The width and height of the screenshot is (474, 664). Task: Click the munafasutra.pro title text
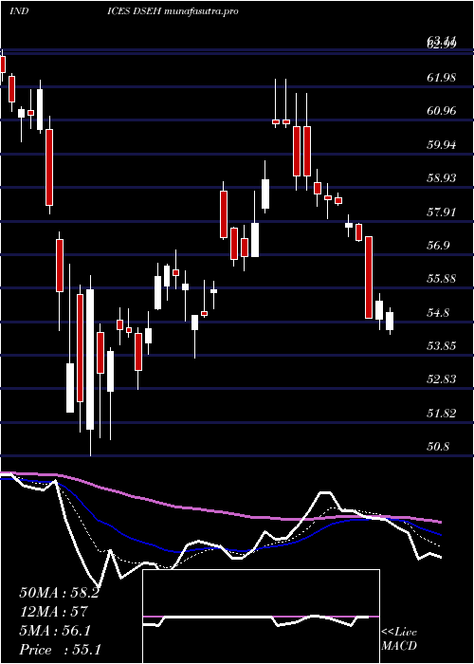(x=200, y=11)
